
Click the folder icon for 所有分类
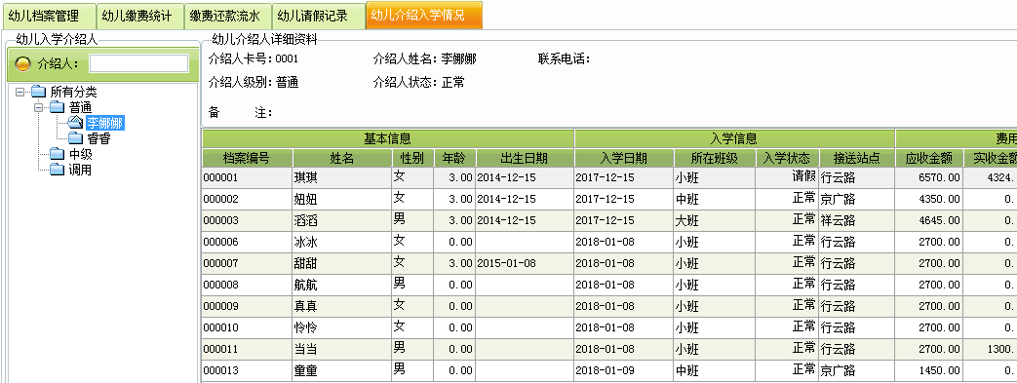click(38, 92)
